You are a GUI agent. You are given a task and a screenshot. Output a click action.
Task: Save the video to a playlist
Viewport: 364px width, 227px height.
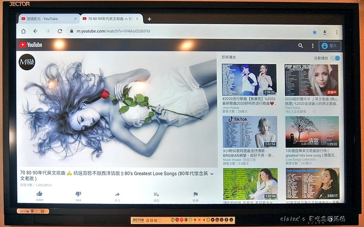coord(156,194)
